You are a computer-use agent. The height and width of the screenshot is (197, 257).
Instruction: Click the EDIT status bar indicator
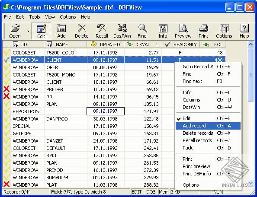(137, 192)
